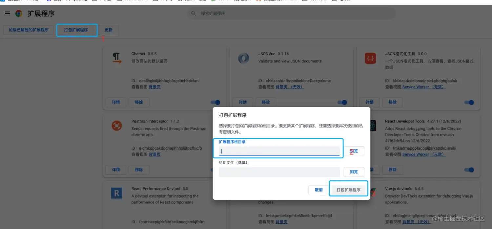The image size is (492, 229).
Task: Click 移除 for React Developer Tools
Action: click(x=393, y=170)
